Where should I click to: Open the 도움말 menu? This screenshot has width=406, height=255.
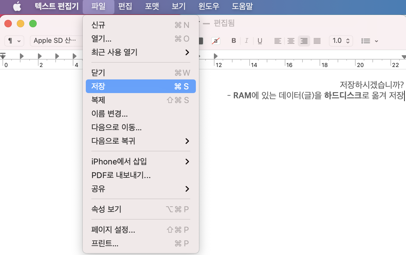point(242,6)
